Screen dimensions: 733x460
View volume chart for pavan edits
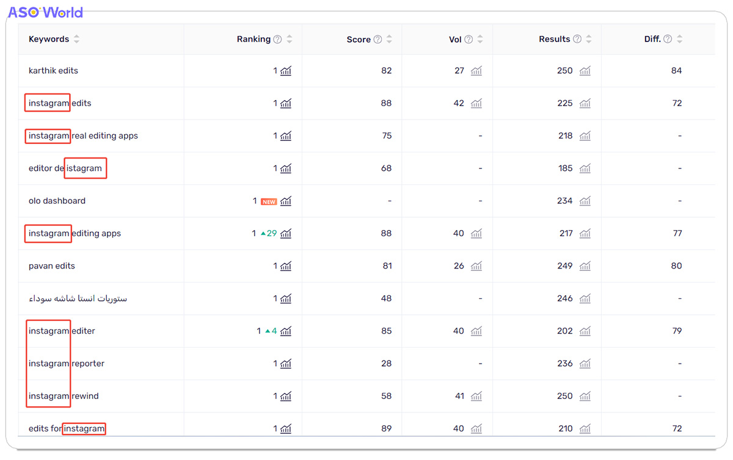coord(476,266)
